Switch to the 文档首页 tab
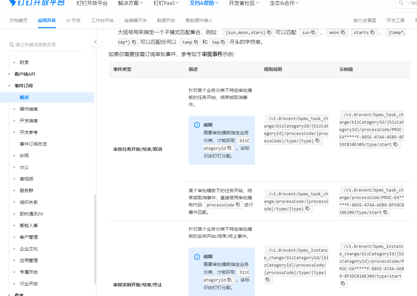417x296 pixels. pyautogui.click(x=18, y=20)
